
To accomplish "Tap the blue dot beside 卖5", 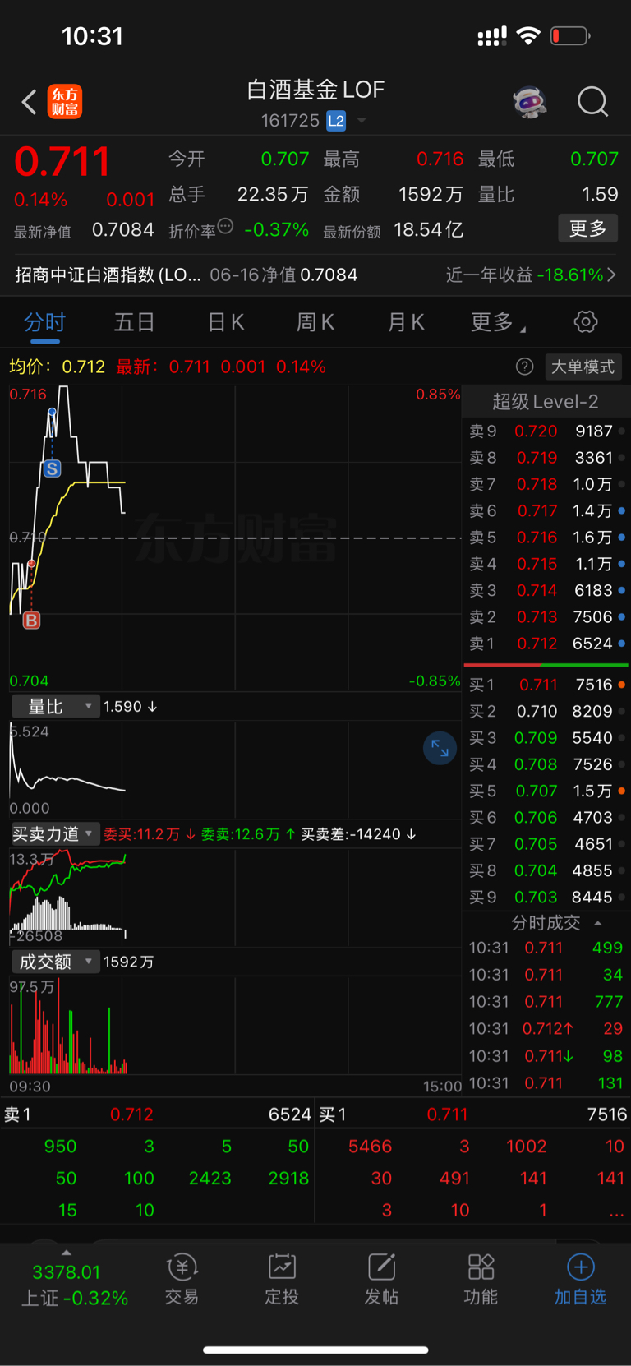I will point(622,538).
